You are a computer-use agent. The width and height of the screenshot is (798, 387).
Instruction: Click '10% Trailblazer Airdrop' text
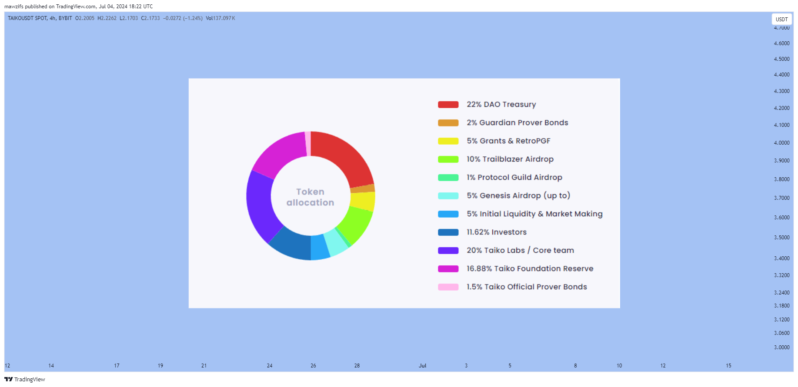click(x=510, y=159)
